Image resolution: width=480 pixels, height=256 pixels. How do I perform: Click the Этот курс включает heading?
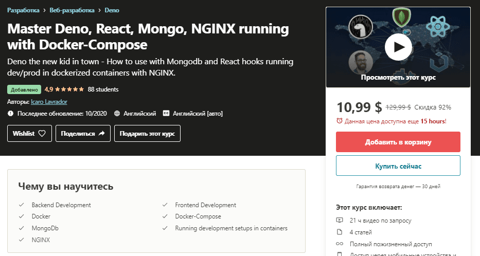369,207
